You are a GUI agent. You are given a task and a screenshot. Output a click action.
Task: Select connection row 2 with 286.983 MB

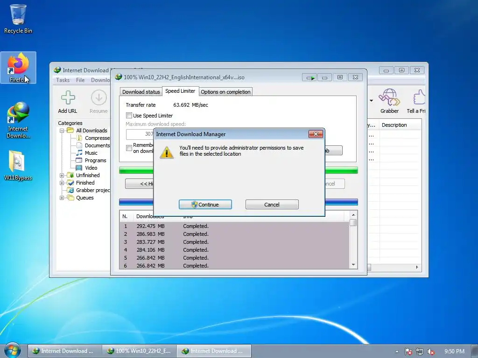tap(234, 234)
